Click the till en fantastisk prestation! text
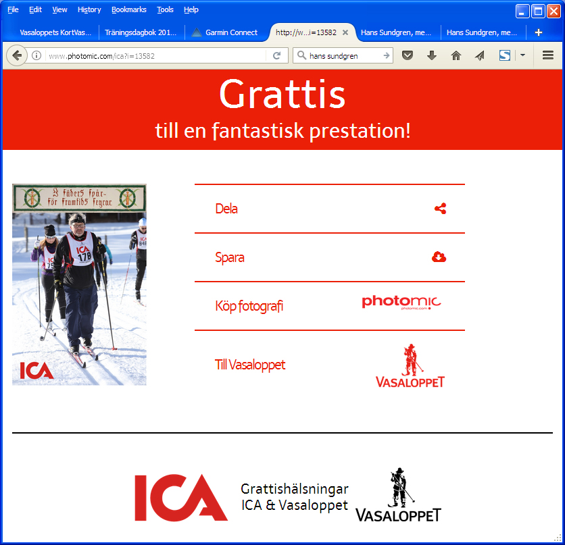 tap(283, 130)
